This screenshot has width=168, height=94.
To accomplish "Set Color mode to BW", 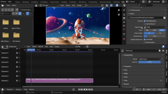I will tap(147, 30).
